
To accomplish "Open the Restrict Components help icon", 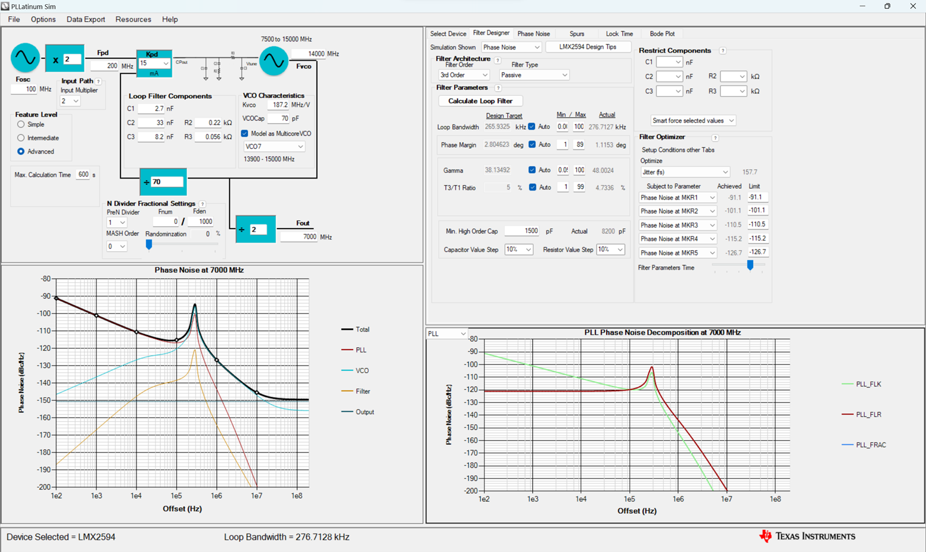I will (723, 51).
